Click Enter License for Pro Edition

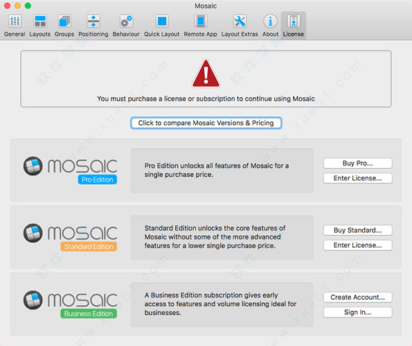tap(357, 179)
